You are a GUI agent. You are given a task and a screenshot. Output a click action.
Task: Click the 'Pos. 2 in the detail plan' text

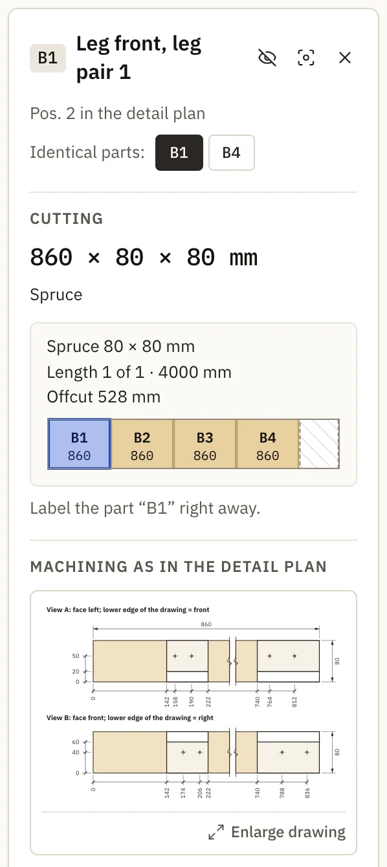tap(118, 114)
